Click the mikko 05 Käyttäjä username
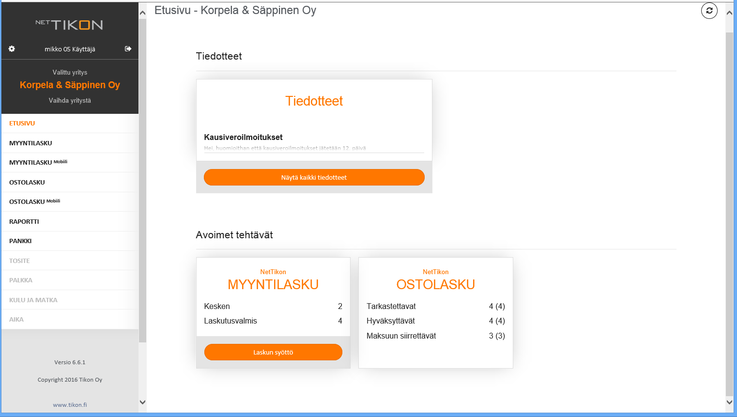 70,49
